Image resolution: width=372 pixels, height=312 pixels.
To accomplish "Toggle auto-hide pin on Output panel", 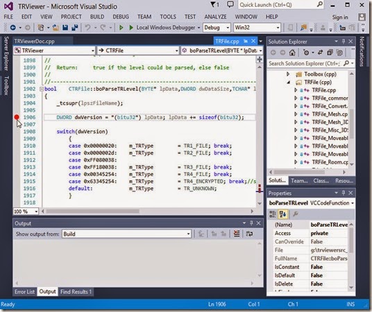I will click(251, 223).
